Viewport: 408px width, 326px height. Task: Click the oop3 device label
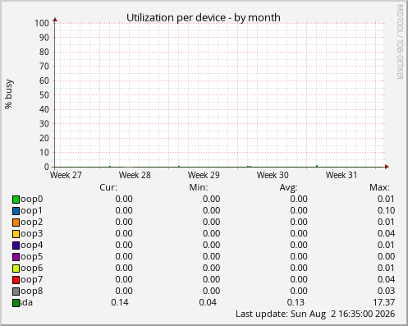(32, 234)
